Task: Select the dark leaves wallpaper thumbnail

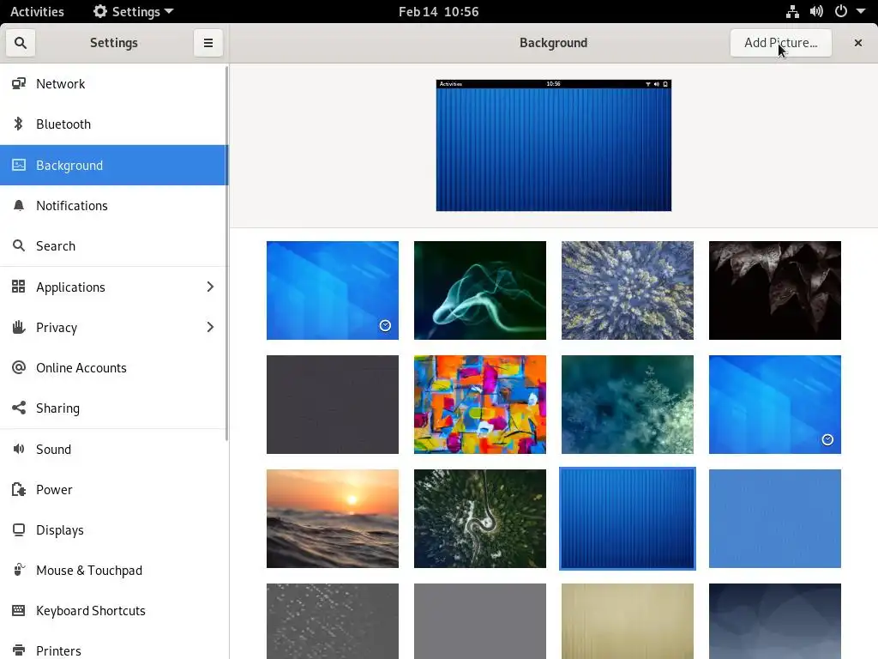Action: click(774, 290)
